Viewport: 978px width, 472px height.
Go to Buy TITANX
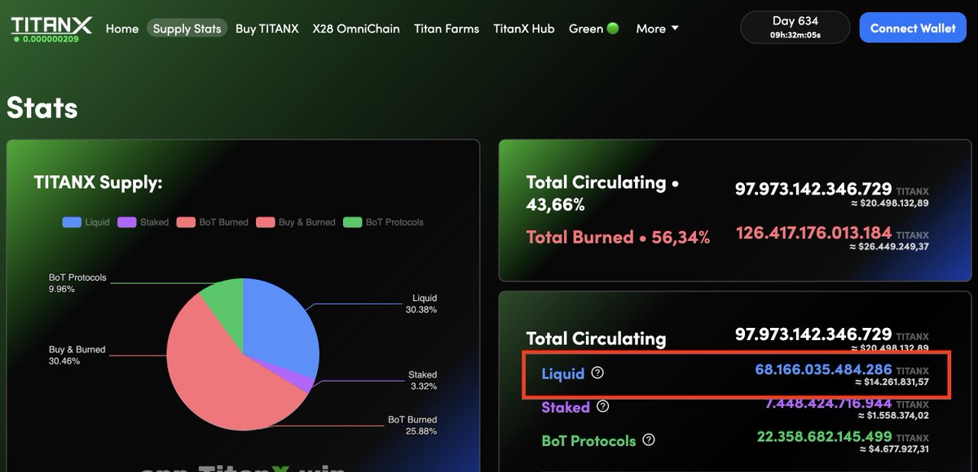point(267,28)
